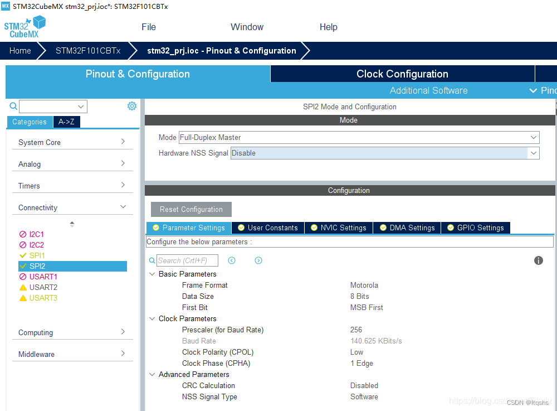Screen dimensions: 557x411
Task: Expand the Timers category
Action: 72,186
